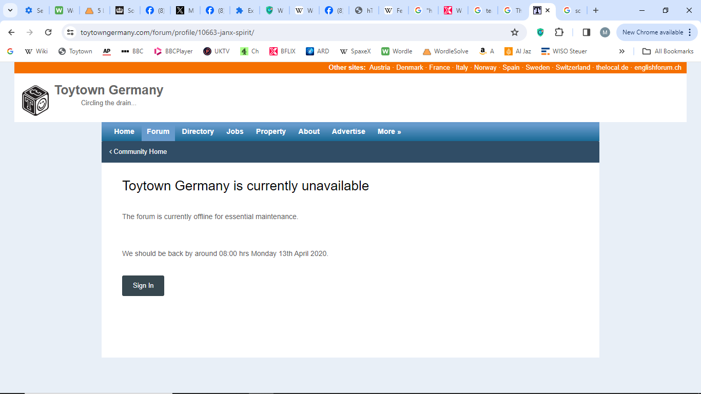Image resolution: width=701 pixels, height=394 pixels.
Task: Visit the Switzerland site link
Action: pos(573,68)
